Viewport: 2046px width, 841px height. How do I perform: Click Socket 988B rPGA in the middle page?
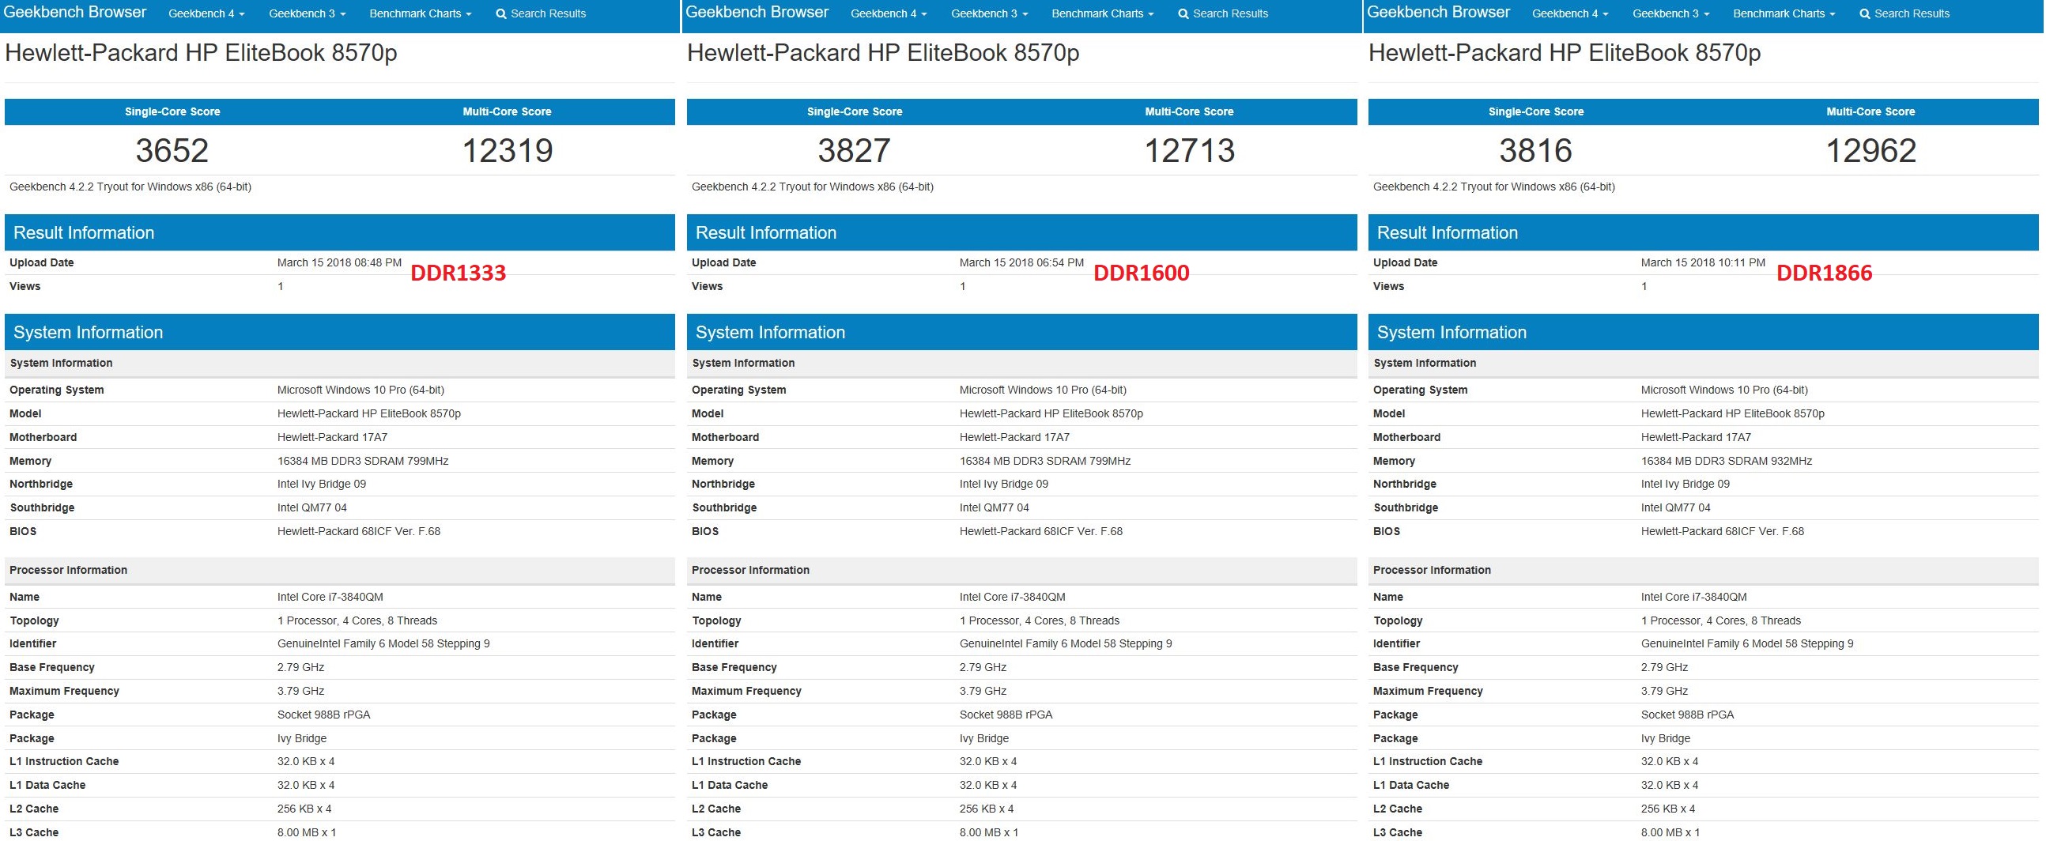coord(1006,715)
